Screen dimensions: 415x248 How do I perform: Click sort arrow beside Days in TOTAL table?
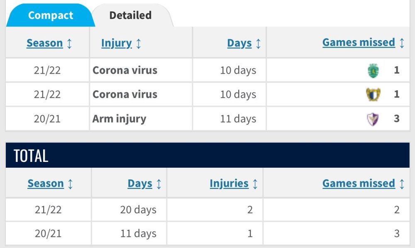[x=159, y=184]
